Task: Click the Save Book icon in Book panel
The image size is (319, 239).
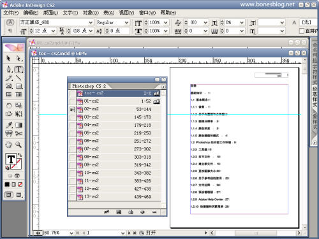Action: tap(119, 212)
